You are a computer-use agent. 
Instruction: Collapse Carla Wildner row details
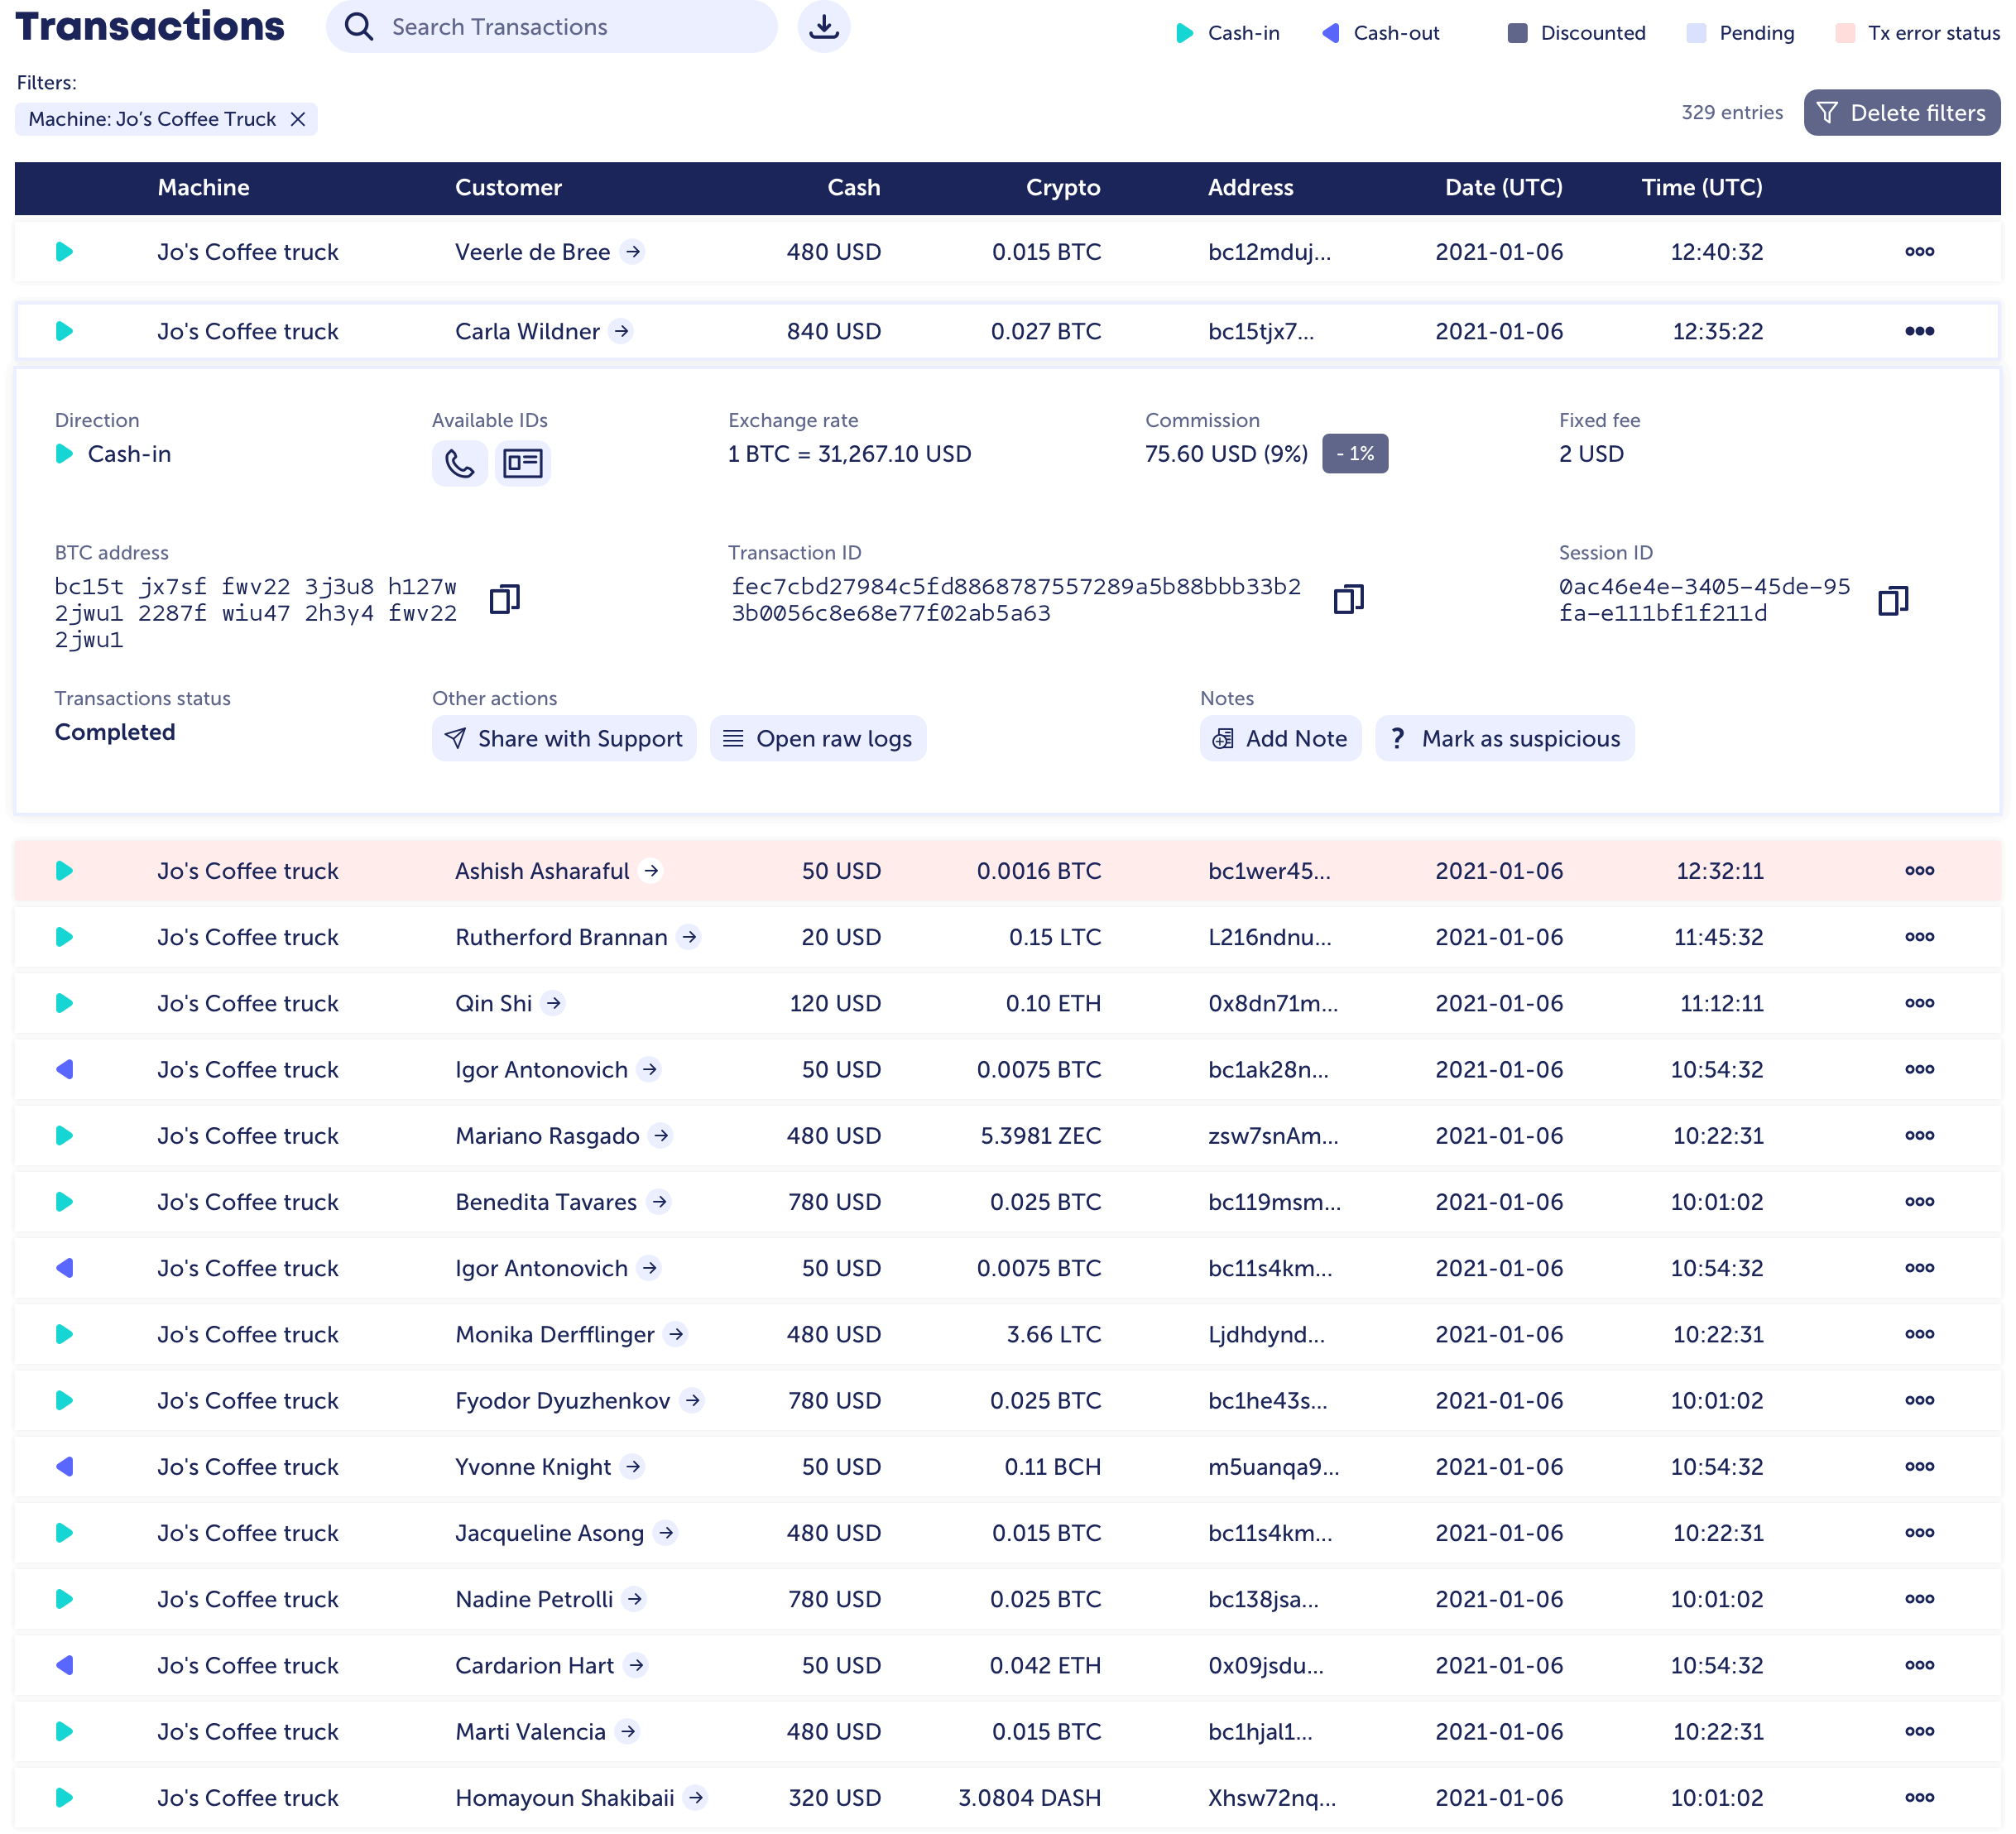1918,331
